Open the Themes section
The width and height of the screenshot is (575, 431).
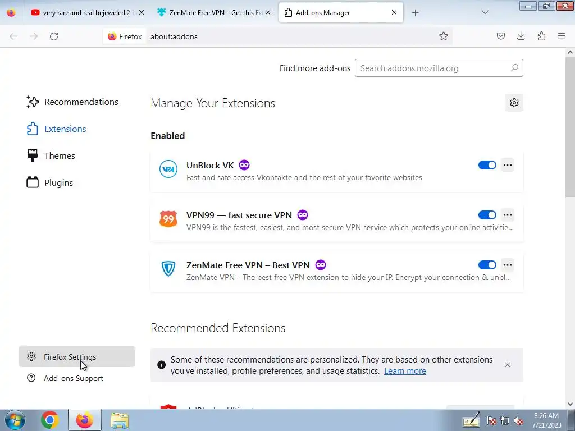click(x=51, y=156)
